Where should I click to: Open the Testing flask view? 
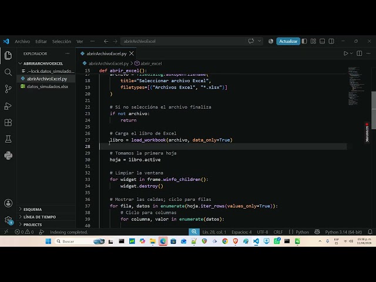point(8,139)
